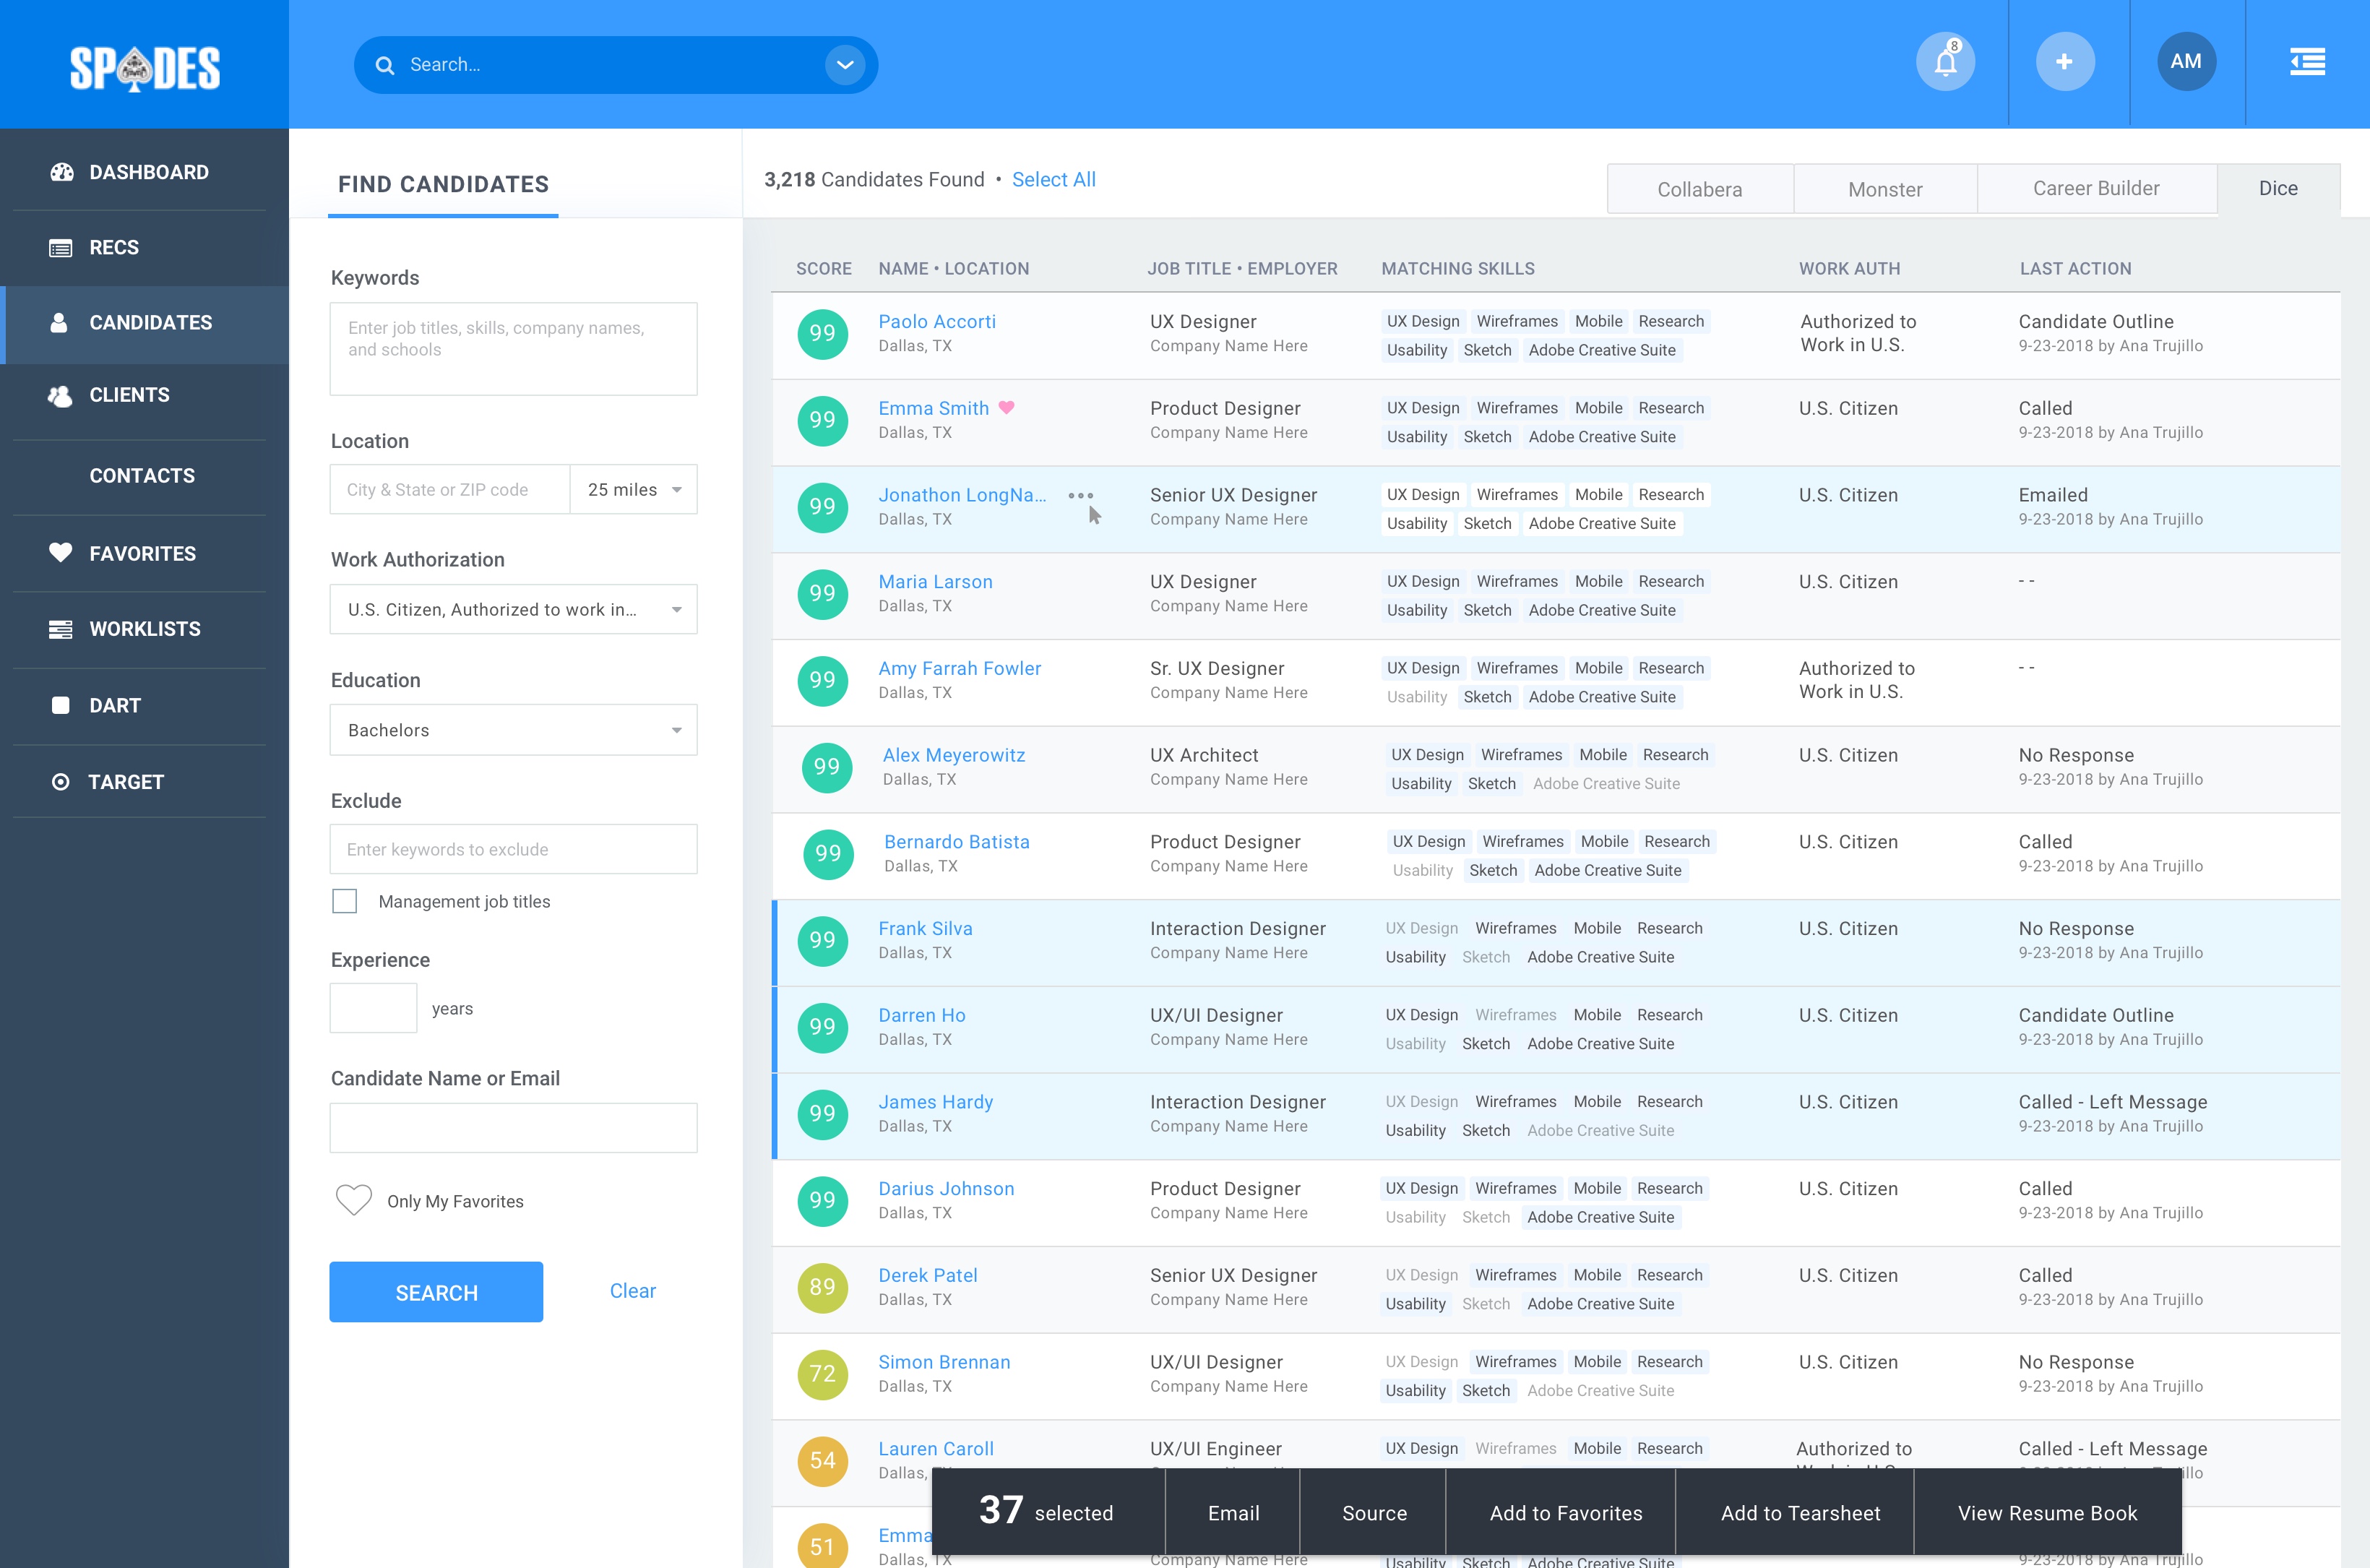Open the Target section
2370x1568 pixels.
126,781
